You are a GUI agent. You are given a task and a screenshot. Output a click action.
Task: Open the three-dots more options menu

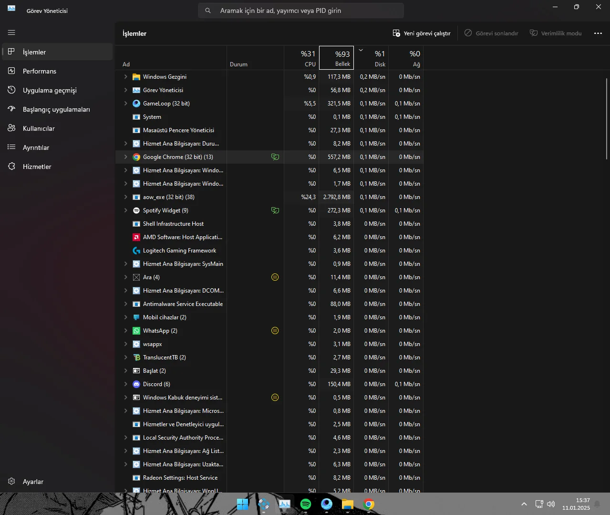598,33
